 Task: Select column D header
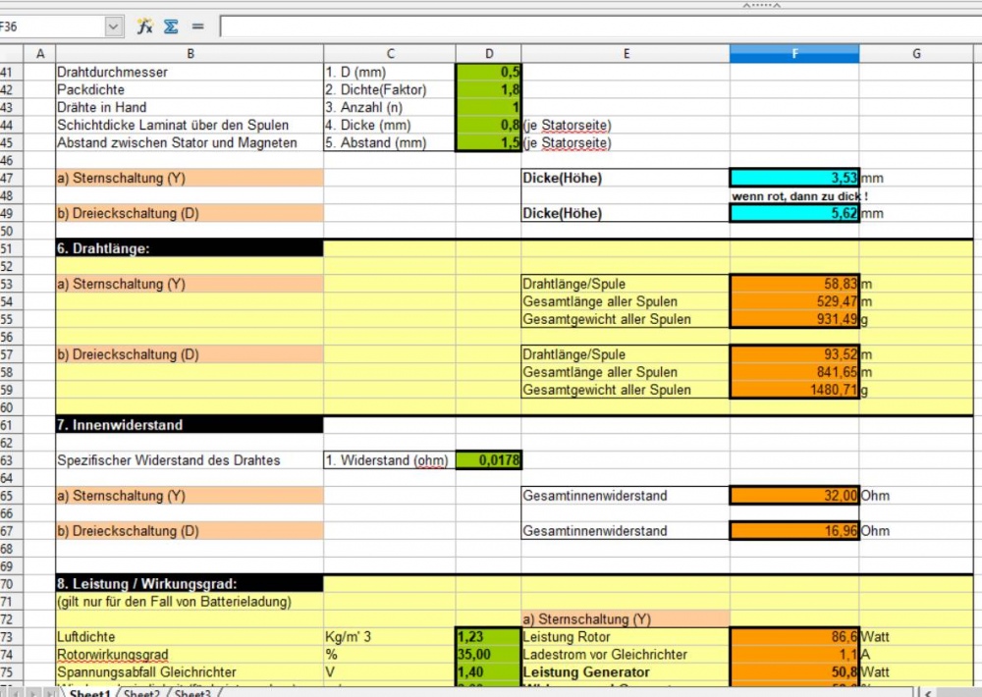point(489,54)
